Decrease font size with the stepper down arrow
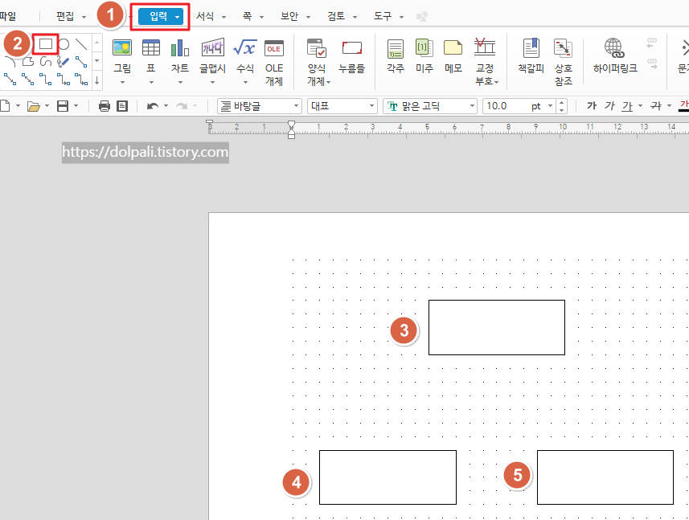This screenshot has width=689, height=520. (x=561, y=110)
